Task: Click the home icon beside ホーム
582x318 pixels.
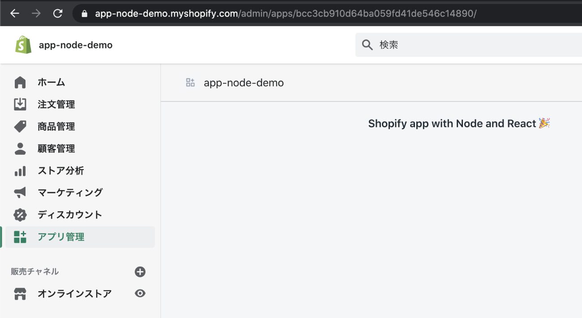Action: (x=20, y=82)
